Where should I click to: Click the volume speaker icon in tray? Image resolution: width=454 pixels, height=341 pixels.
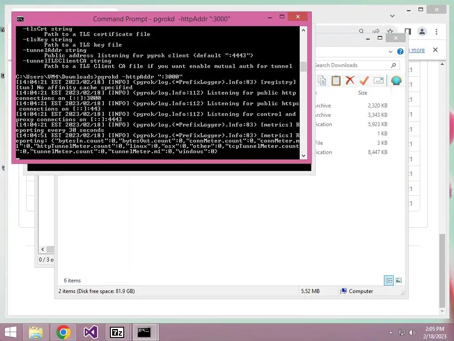coord(412,333)
